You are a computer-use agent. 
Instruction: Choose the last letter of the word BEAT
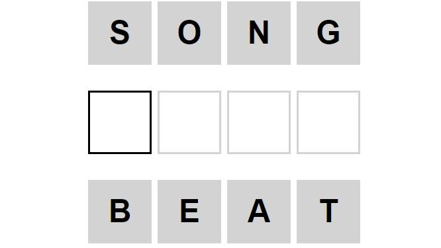[328, 212]
